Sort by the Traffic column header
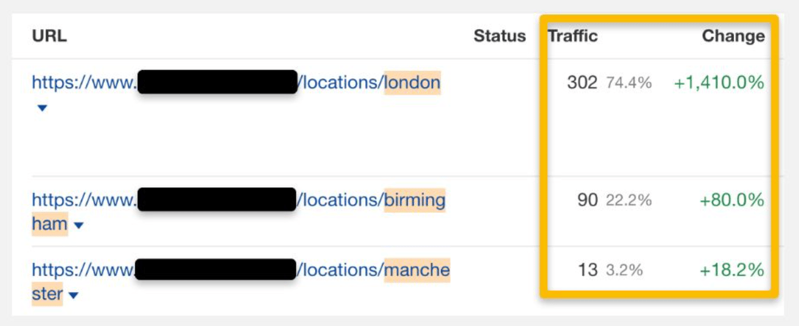The height and width of the screenshot is (326, 799). pyautogui.click(x=572, y=36)
